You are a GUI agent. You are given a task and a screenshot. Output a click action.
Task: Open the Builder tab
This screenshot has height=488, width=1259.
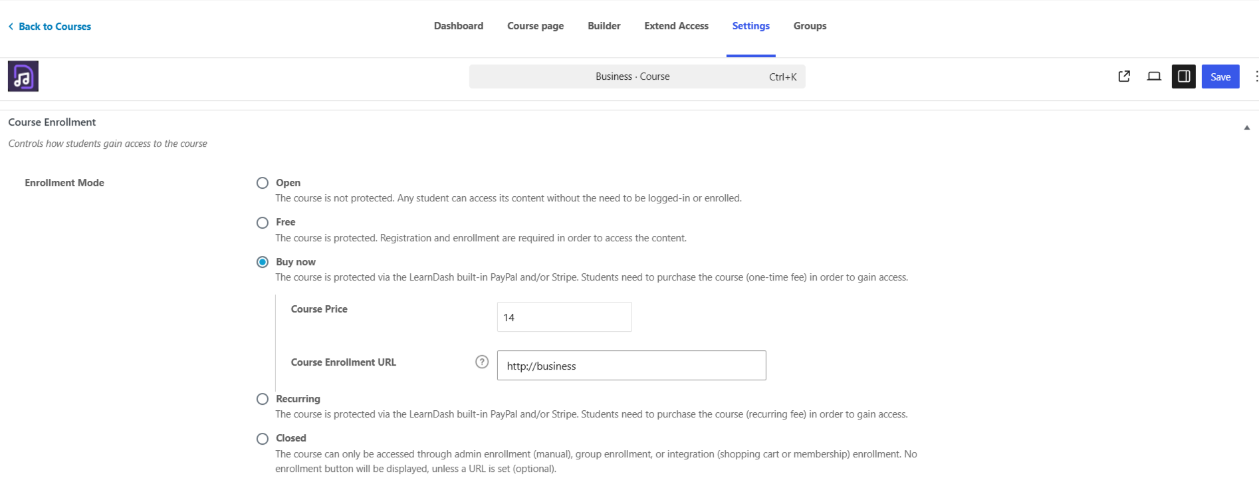pos(604,26)
